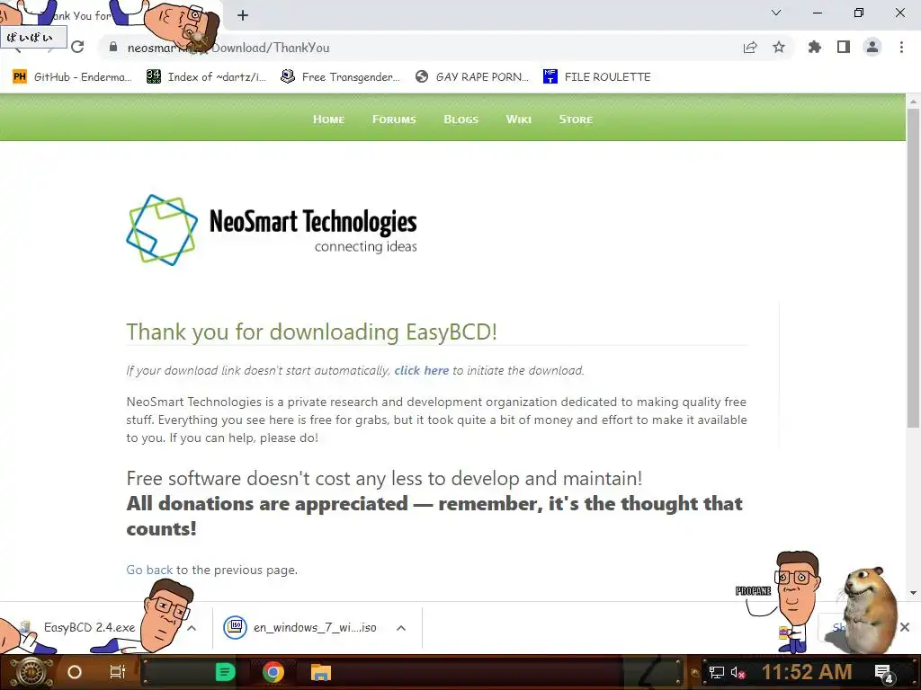Click the 'connecting ideas' tagline

(x=365, y=246)
